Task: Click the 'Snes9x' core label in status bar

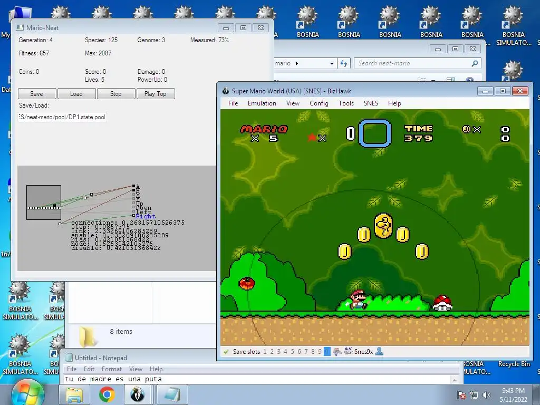Action: [x=364, y=352]
